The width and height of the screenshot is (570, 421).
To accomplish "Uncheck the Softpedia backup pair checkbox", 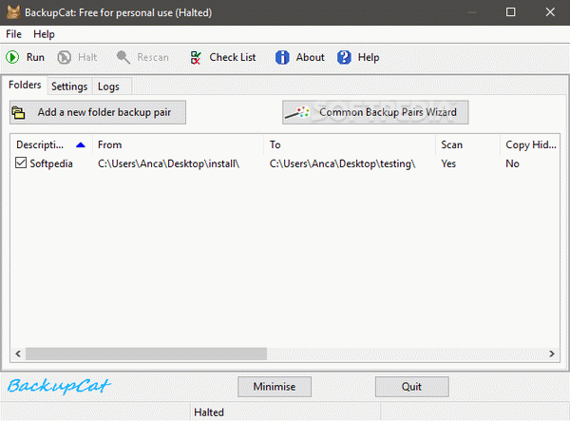I will pos(21,163).
